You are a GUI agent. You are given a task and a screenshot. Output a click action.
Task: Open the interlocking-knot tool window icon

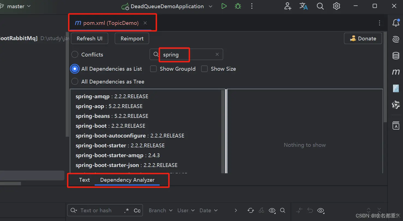(396, 105)
